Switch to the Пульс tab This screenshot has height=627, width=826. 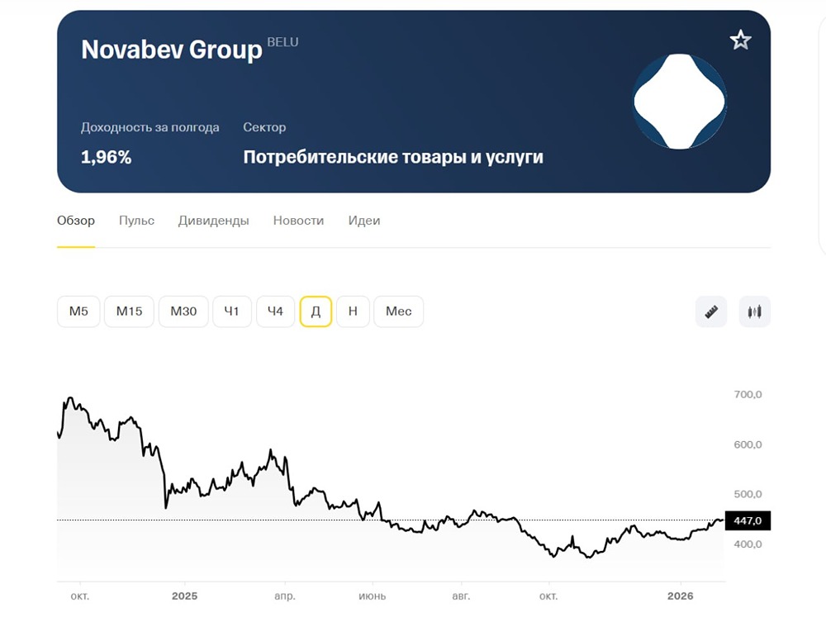point(136,221)
